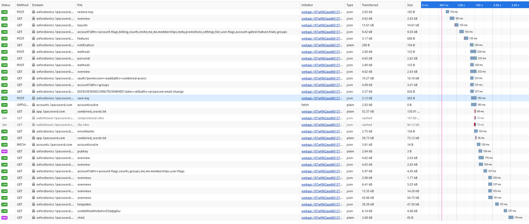Select the enrollments request file

[86, 131]
